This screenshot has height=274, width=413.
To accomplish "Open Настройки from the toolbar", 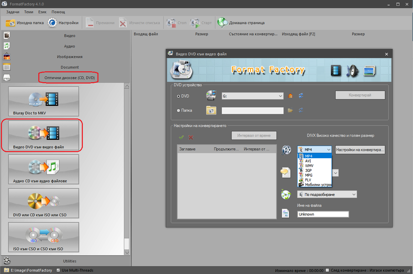I will [x=63, y=23].
